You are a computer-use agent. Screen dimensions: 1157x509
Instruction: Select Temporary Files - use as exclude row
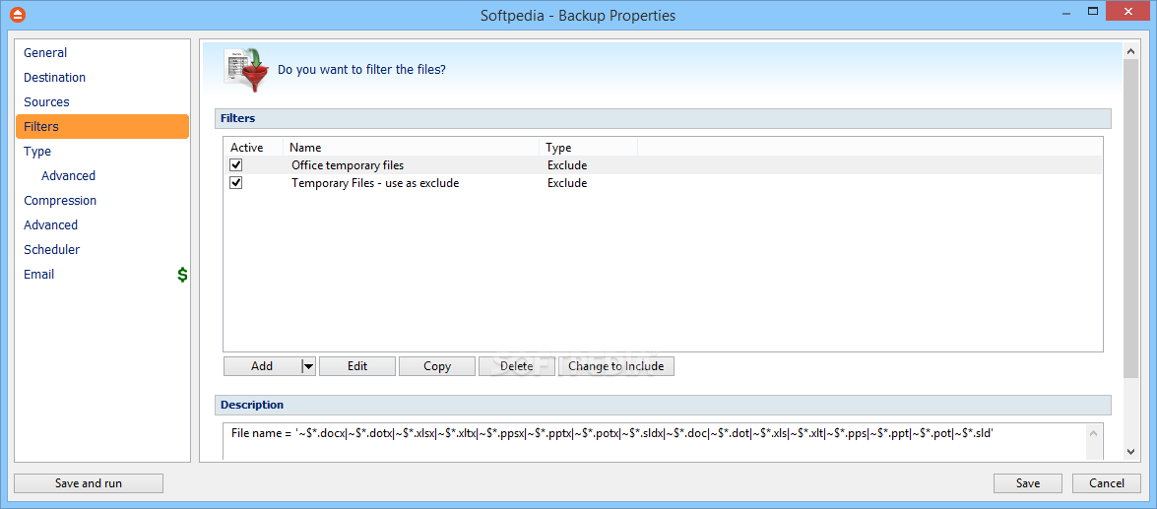(663, 183)
